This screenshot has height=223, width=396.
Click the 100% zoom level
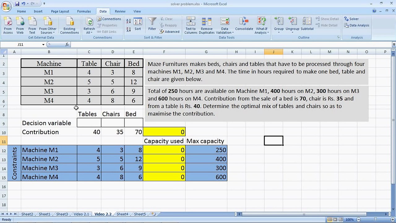(350, 220)
